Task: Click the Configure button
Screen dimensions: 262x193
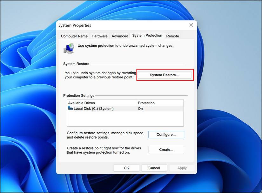Action: click(x=166, y=134)
